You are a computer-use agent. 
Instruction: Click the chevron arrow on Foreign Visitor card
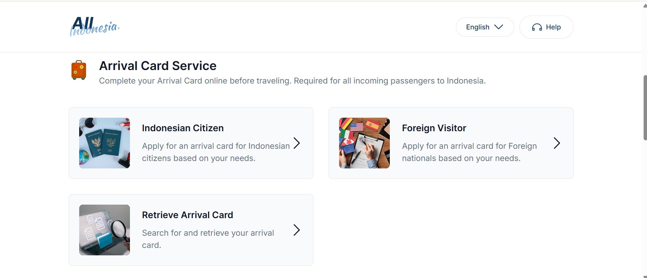pos(556,143)
